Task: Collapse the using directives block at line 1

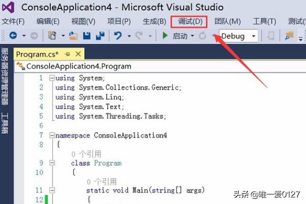Action: click(52, 78)
